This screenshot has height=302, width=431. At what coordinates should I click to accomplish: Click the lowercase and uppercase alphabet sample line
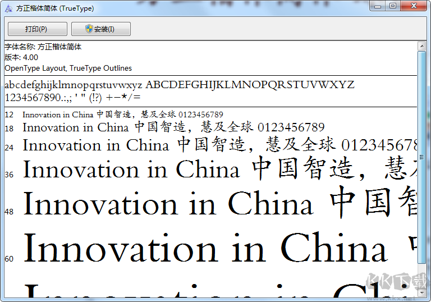180,85
